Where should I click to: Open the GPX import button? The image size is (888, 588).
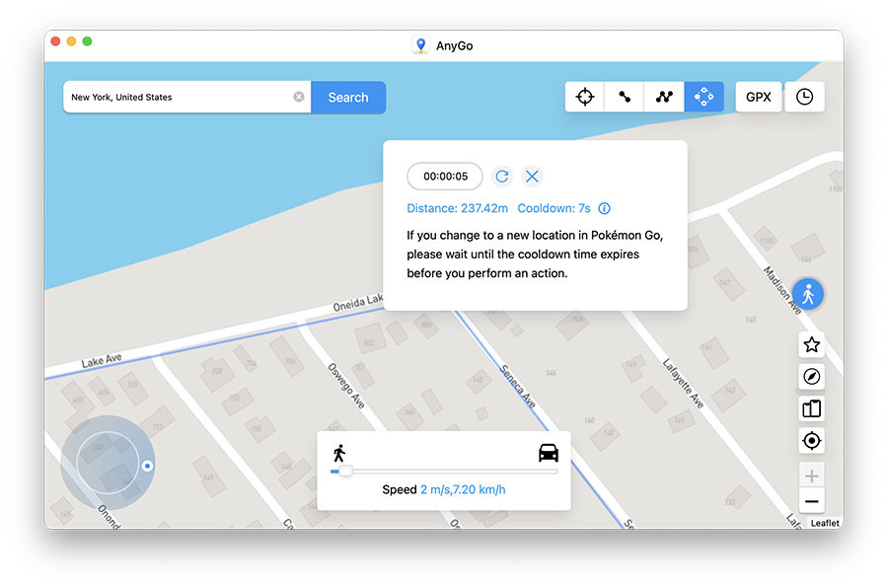[x=758, y=97]
